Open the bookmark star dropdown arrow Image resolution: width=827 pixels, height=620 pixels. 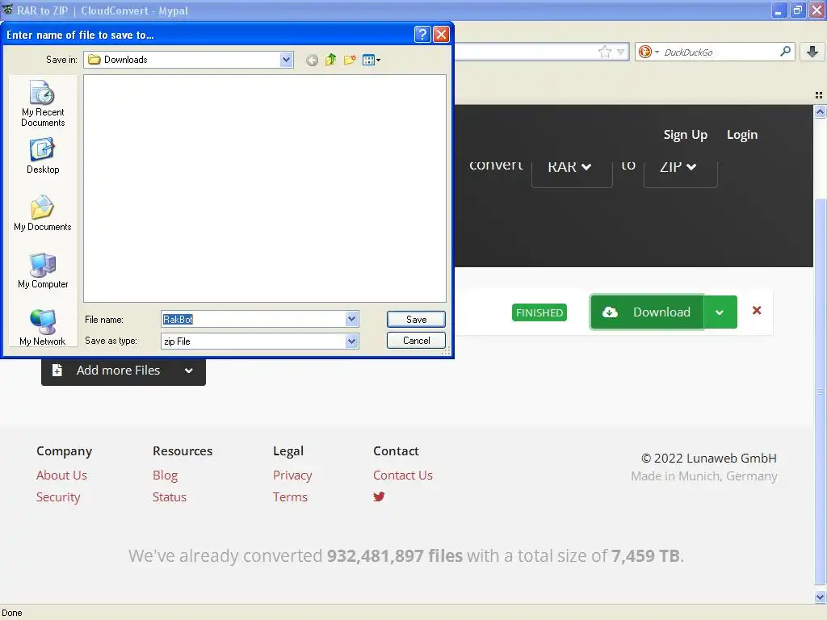pos(621,52)
